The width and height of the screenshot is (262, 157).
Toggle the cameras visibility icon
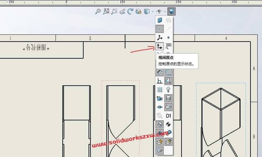(x=160, y=98)
